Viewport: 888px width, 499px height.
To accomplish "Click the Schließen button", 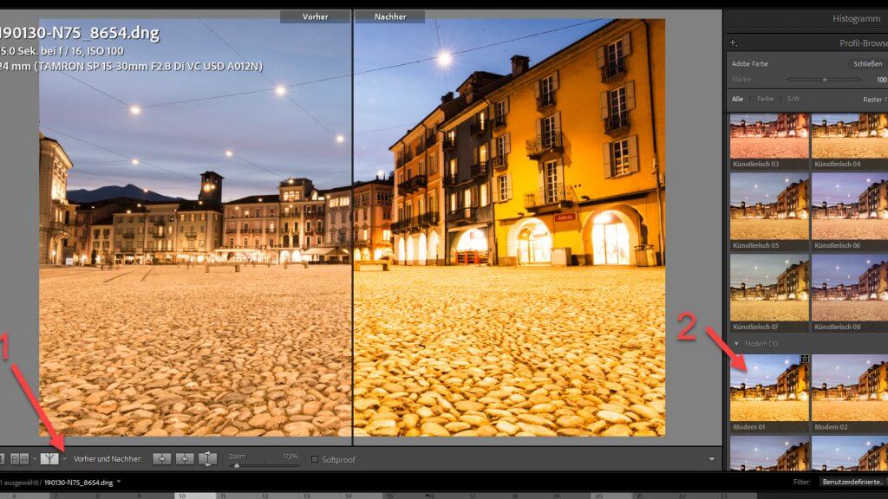I will [x=867, y=63].
